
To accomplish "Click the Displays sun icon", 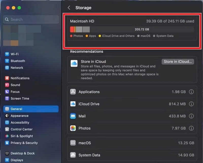I will coord(7,160).
